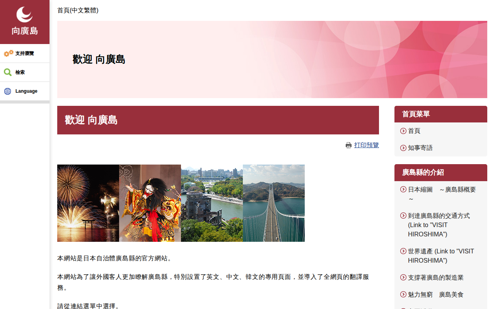This screenshot has height=309, width=495.
Task: Click the arrow bullet beside 知事寄語
Action: [x=403, y=148]
